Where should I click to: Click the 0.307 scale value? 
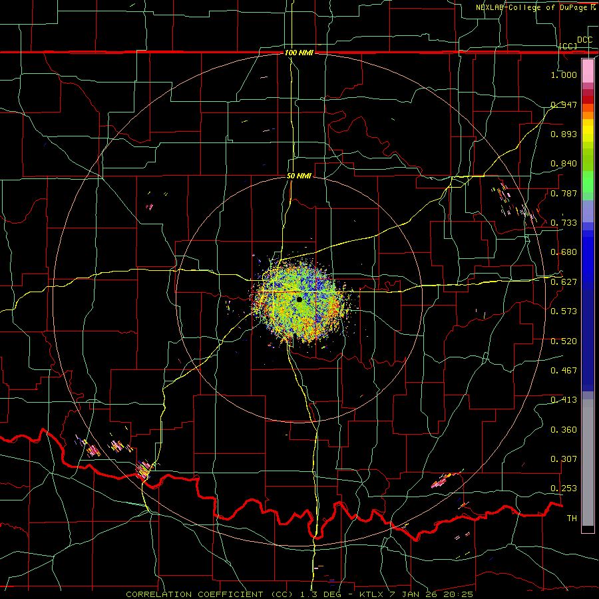tap(564, 459)
